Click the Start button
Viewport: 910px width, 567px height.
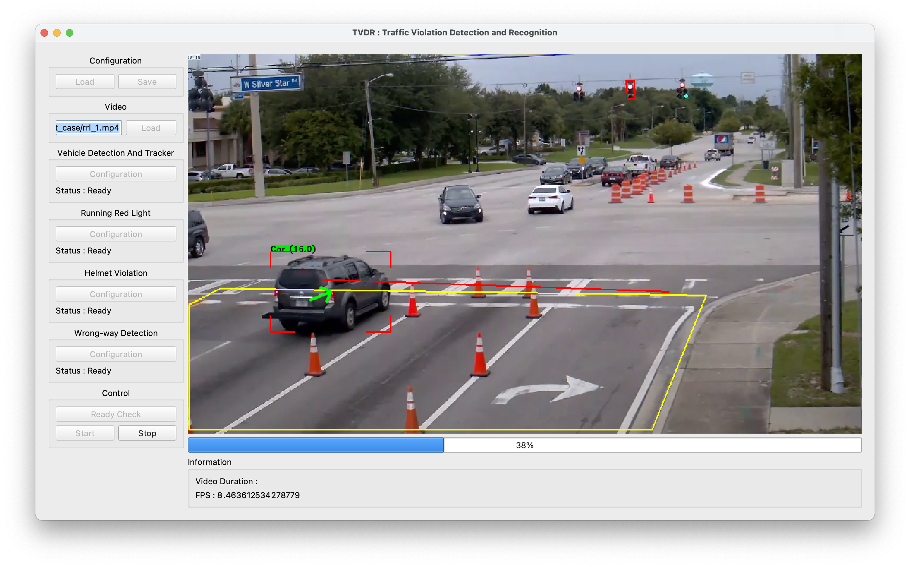[x=85, y=433]
